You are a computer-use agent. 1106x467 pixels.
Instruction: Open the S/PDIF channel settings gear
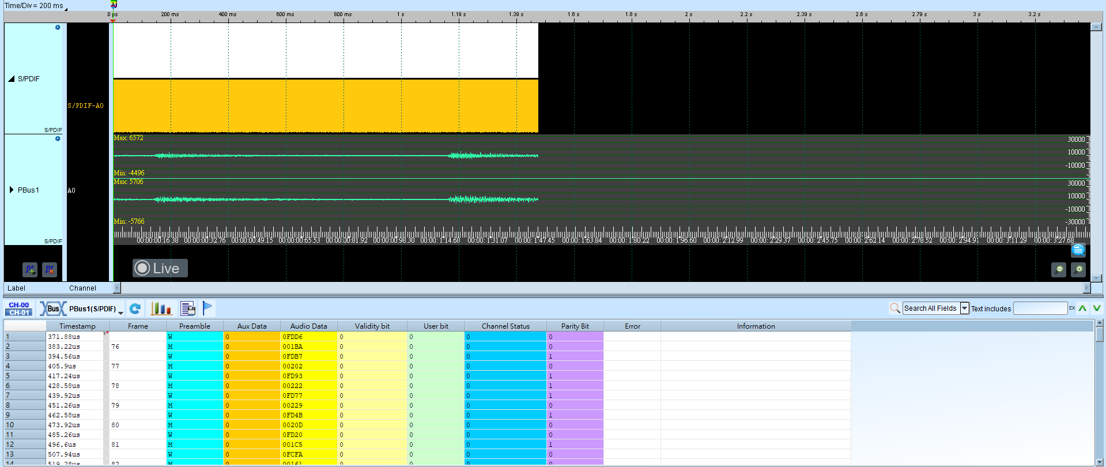tap(58, 27)
